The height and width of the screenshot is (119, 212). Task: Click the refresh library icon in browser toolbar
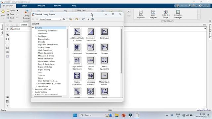[83, 19]
